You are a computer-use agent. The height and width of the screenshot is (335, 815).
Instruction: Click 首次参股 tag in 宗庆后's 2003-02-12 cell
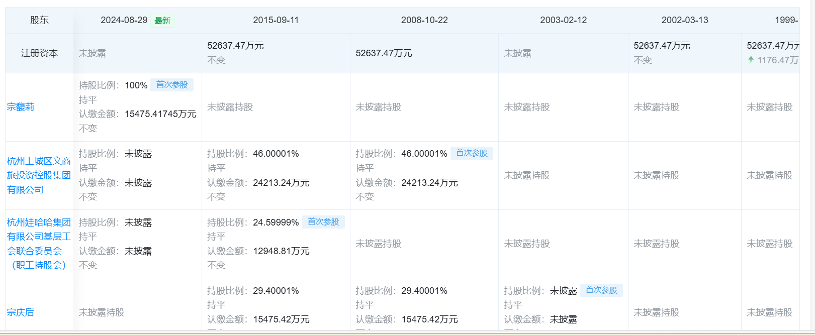pyautogui.click(x=601, y=290)
